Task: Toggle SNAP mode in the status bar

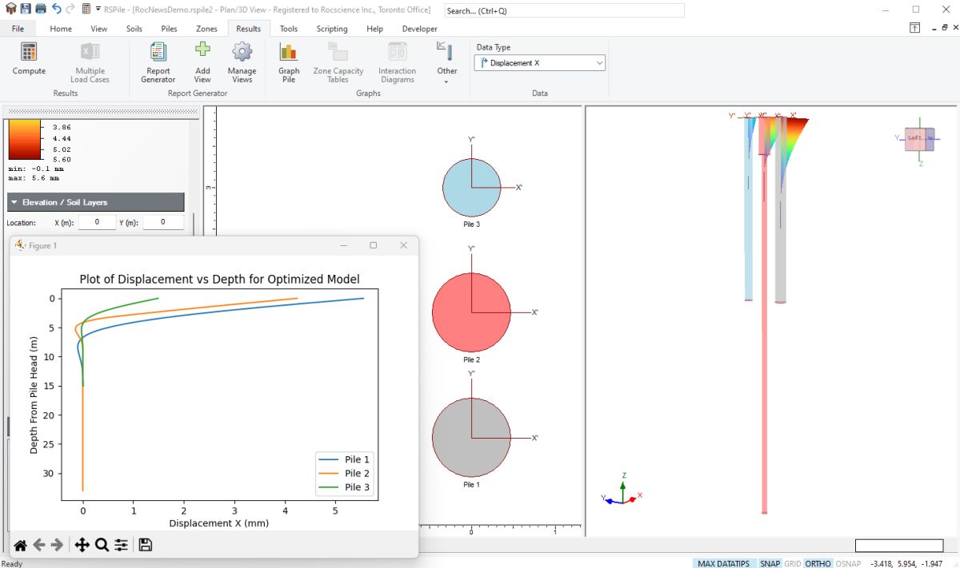Action: pyautogui.click(x=770, y=563)
